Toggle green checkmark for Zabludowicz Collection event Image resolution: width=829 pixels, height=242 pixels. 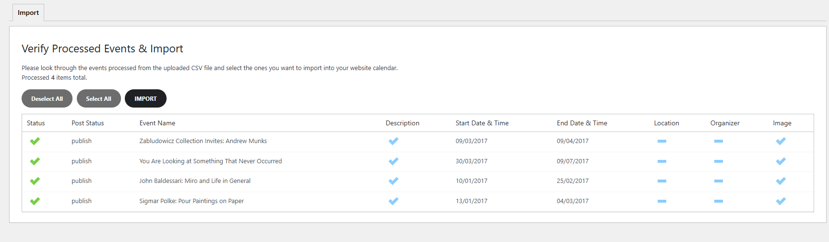35,141
